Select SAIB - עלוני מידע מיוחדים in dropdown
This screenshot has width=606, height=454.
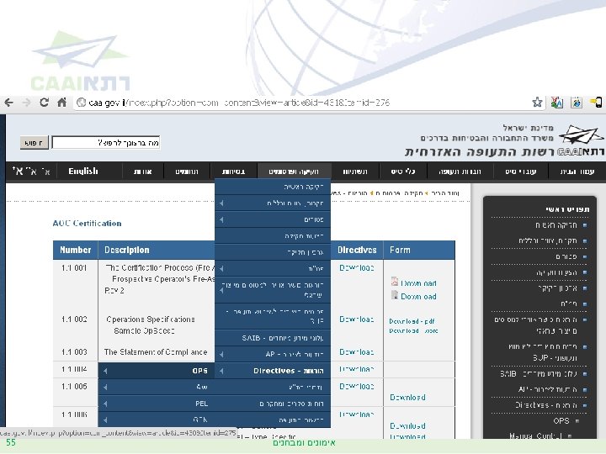point(273,338)
